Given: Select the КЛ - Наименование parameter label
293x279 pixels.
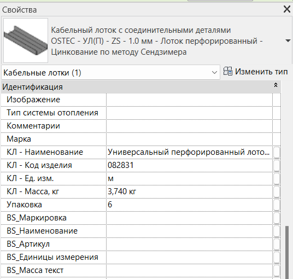Looking at the screenshot, I should 45,152.
